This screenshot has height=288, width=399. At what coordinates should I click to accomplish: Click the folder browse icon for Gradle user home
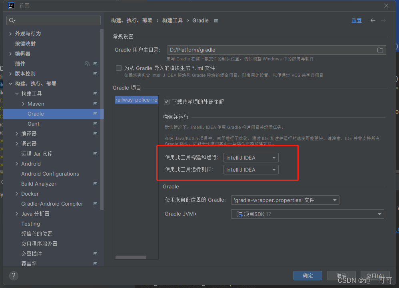coord(380,50)
